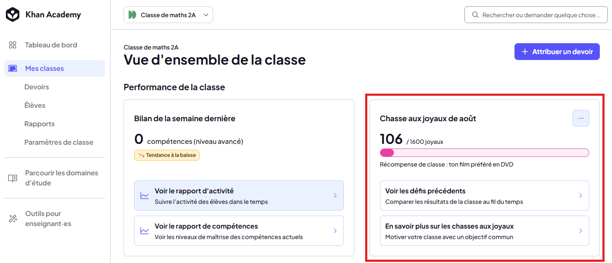Select the Mes classes laptop icon

13,68
